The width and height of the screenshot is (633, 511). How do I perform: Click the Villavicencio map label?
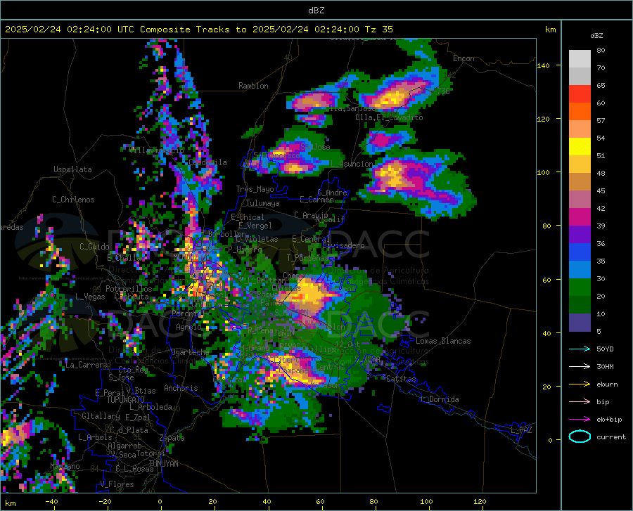point(156,150)
